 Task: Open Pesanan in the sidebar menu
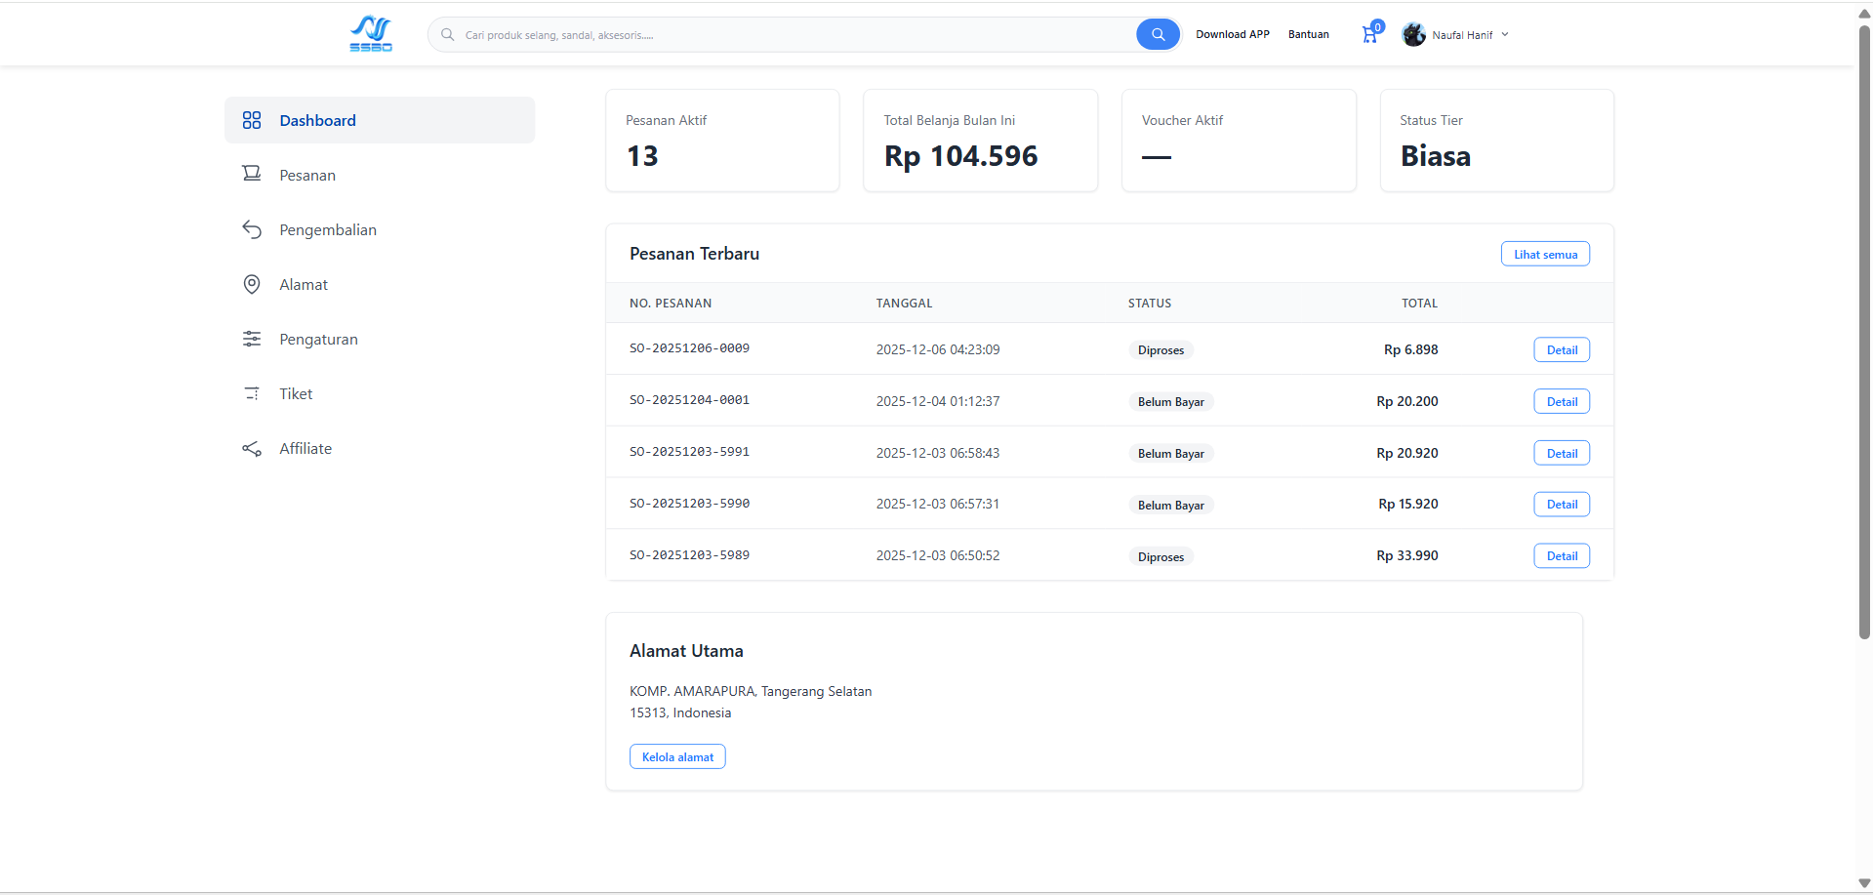pos(307,176)
